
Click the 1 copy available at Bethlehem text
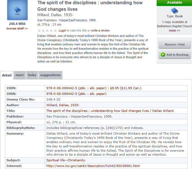(x=175, y=24)
